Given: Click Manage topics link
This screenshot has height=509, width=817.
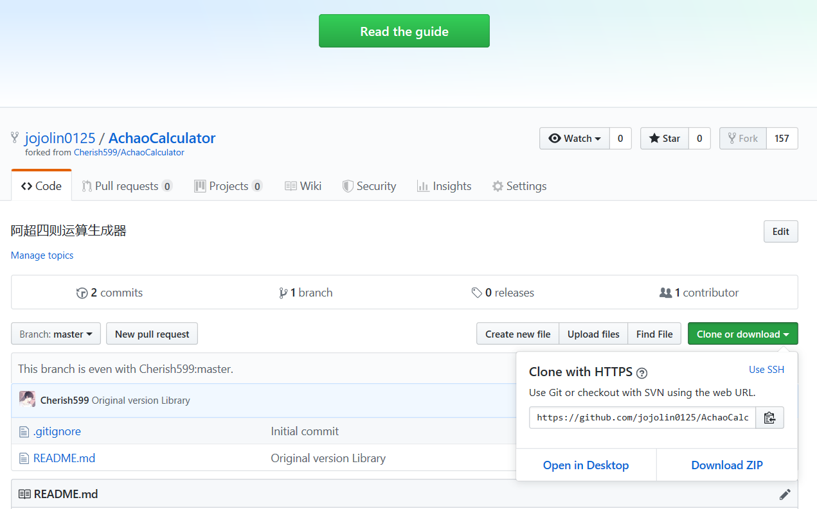Looking at the screenshot, I should 42,255.
